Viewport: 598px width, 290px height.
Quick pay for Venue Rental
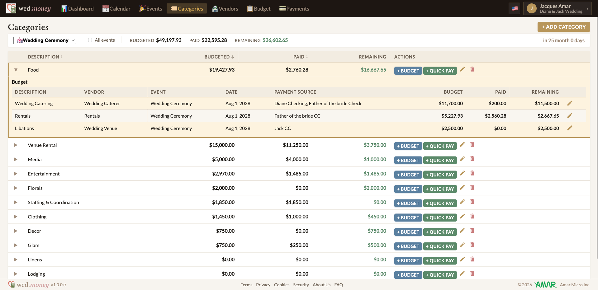click(440, 146)
